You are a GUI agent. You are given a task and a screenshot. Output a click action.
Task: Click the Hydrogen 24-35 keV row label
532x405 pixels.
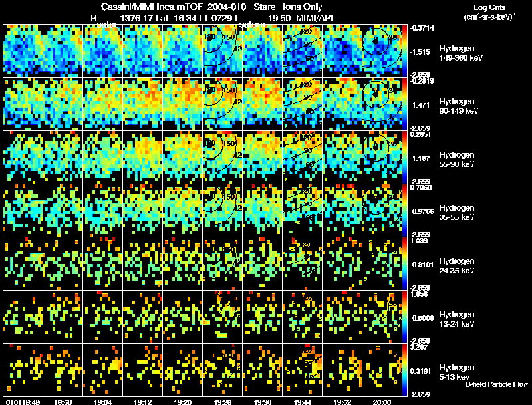(x=457, y=265)
